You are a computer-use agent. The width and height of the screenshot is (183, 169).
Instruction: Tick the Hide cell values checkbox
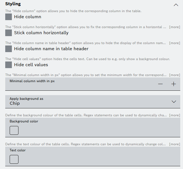[9, 65]
